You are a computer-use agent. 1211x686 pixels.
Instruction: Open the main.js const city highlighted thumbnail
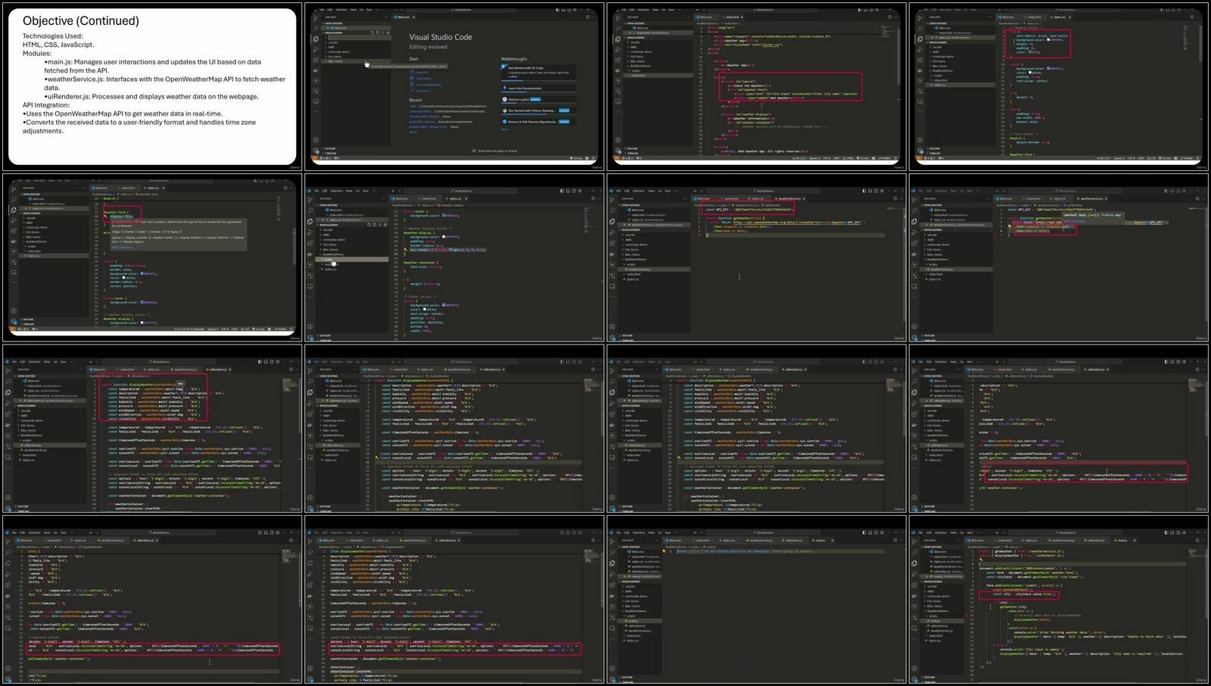click(x=1060, y=600)
